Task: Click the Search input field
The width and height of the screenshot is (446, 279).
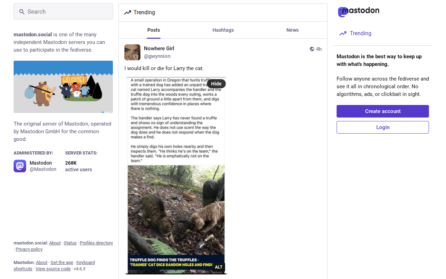Action: tap(63, 12)
